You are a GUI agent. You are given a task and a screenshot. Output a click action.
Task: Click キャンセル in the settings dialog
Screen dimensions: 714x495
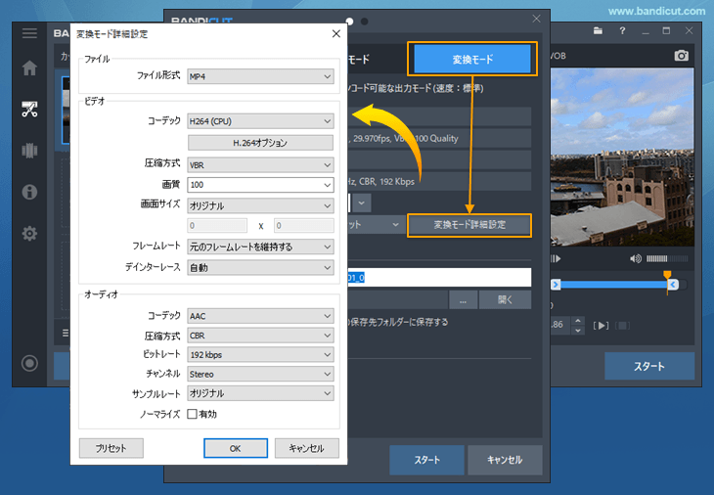coord(307,448)
